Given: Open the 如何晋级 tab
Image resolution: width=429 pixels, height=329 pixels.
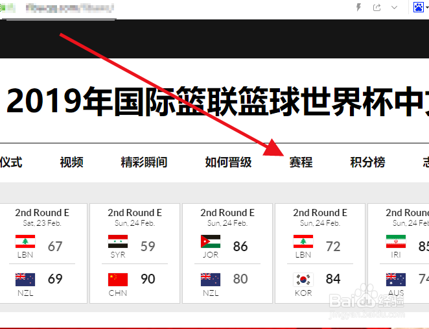Looking at the screenshot, I should (228, 162).
